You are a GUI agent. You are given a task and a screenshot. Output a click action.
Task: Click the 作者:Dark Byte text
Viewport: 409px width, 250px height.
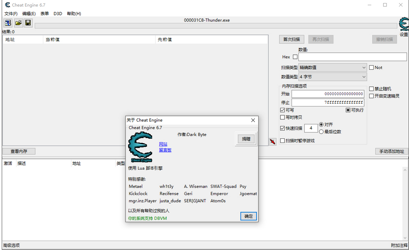tap(192, 135)
